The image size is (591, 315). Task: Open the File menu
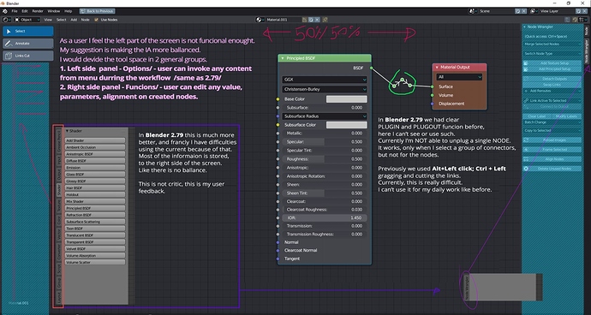[15, 11]
